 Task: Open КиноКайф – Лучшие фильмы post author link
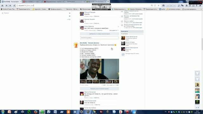pyautogui.click(x=89, y=43)
